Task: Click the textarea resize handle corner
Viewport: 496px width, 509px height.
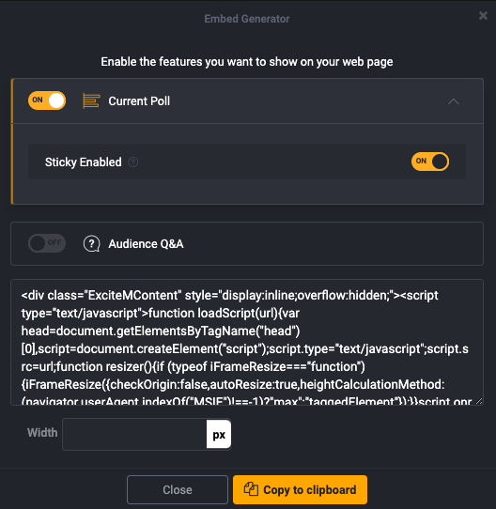Action: click(x=479, y=401)
